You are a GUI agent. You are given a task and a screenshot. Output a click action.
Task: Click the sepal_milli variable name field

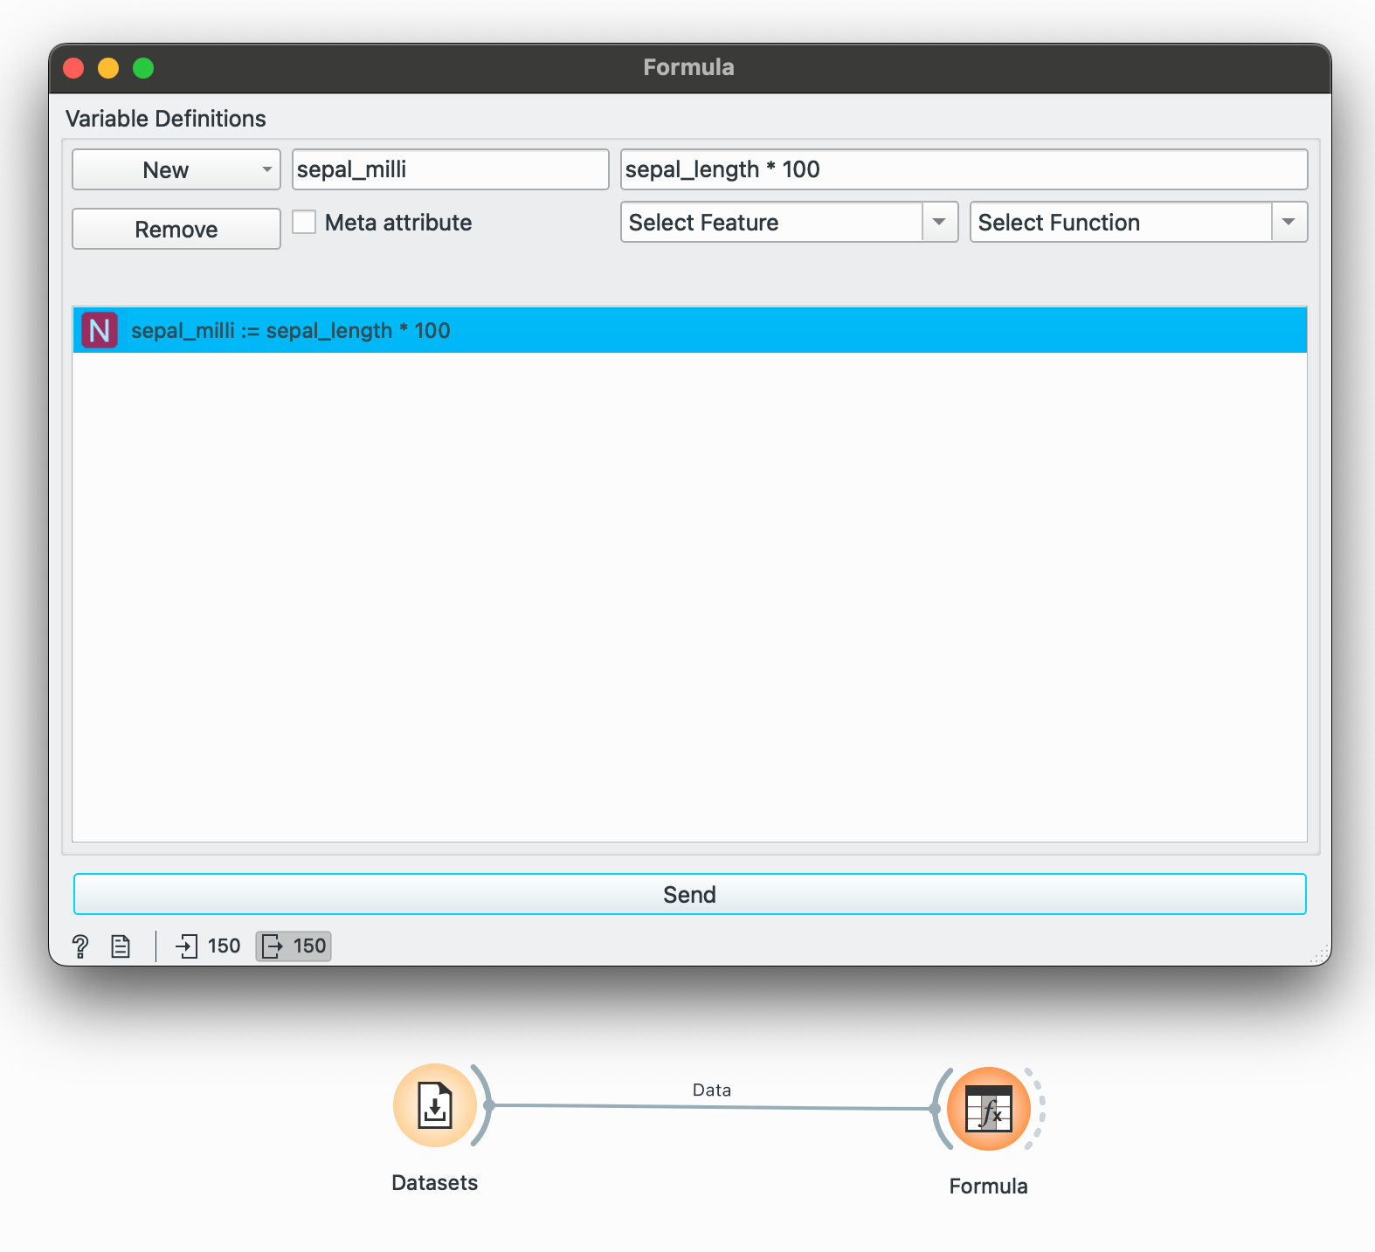coord(450,170)
